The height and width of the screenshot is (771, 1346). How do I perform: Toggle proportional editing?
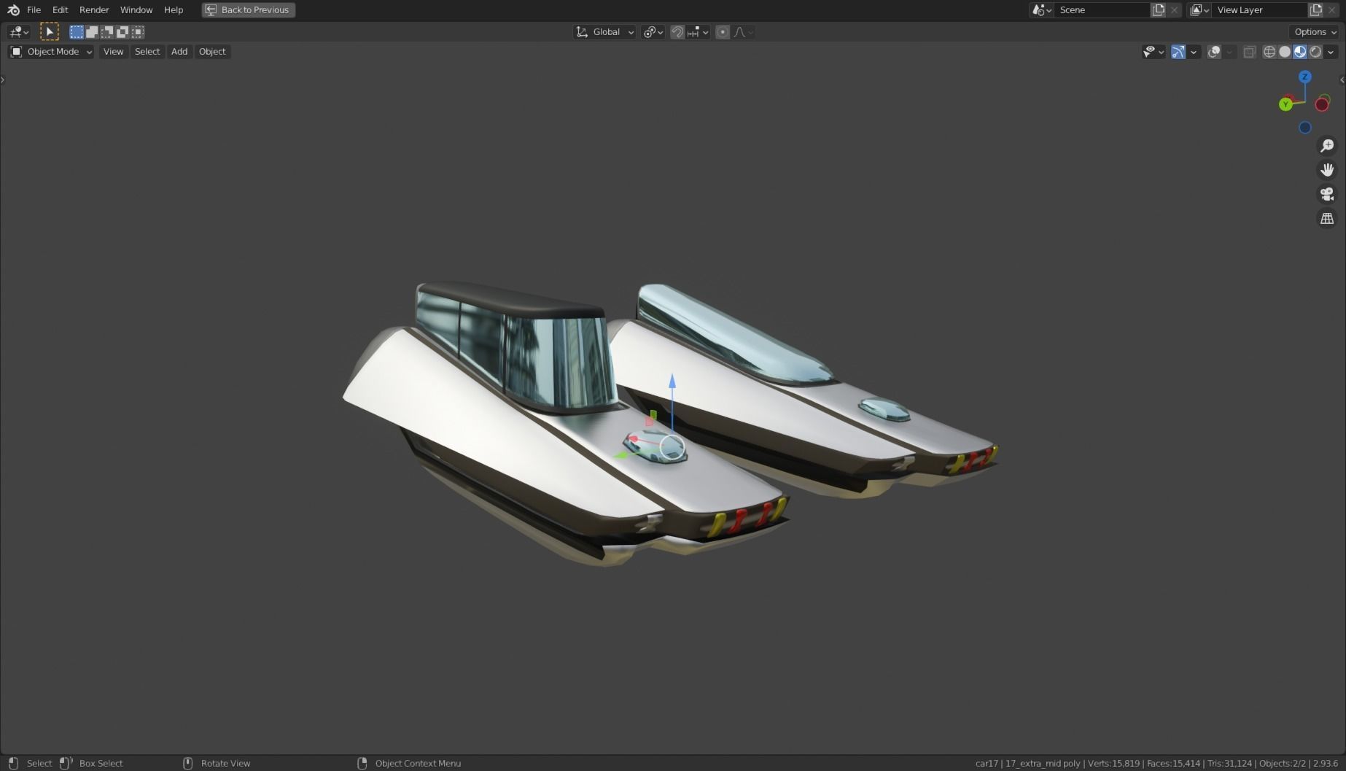[x=723, y=31]
